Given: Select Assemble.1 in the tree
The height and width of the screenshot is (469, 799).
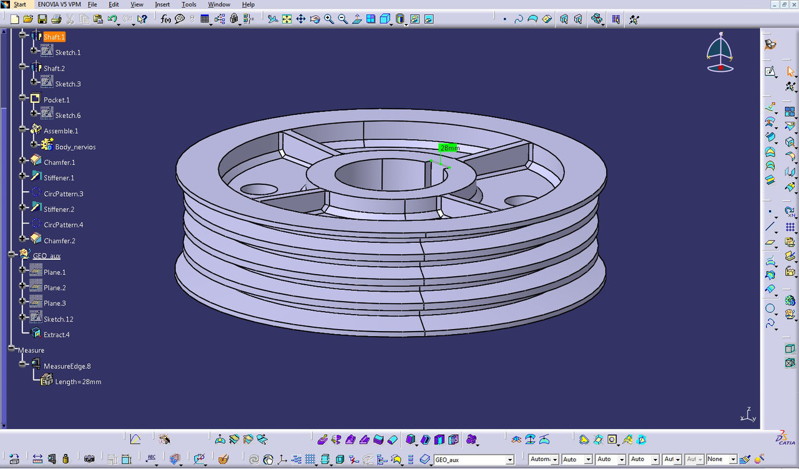Looking at the screenshot, I should 61,131.
